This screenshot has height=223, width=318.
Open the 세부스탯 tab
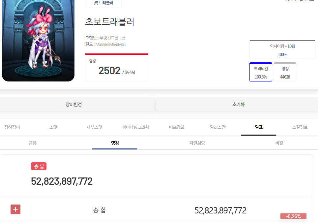pos(94,127)
